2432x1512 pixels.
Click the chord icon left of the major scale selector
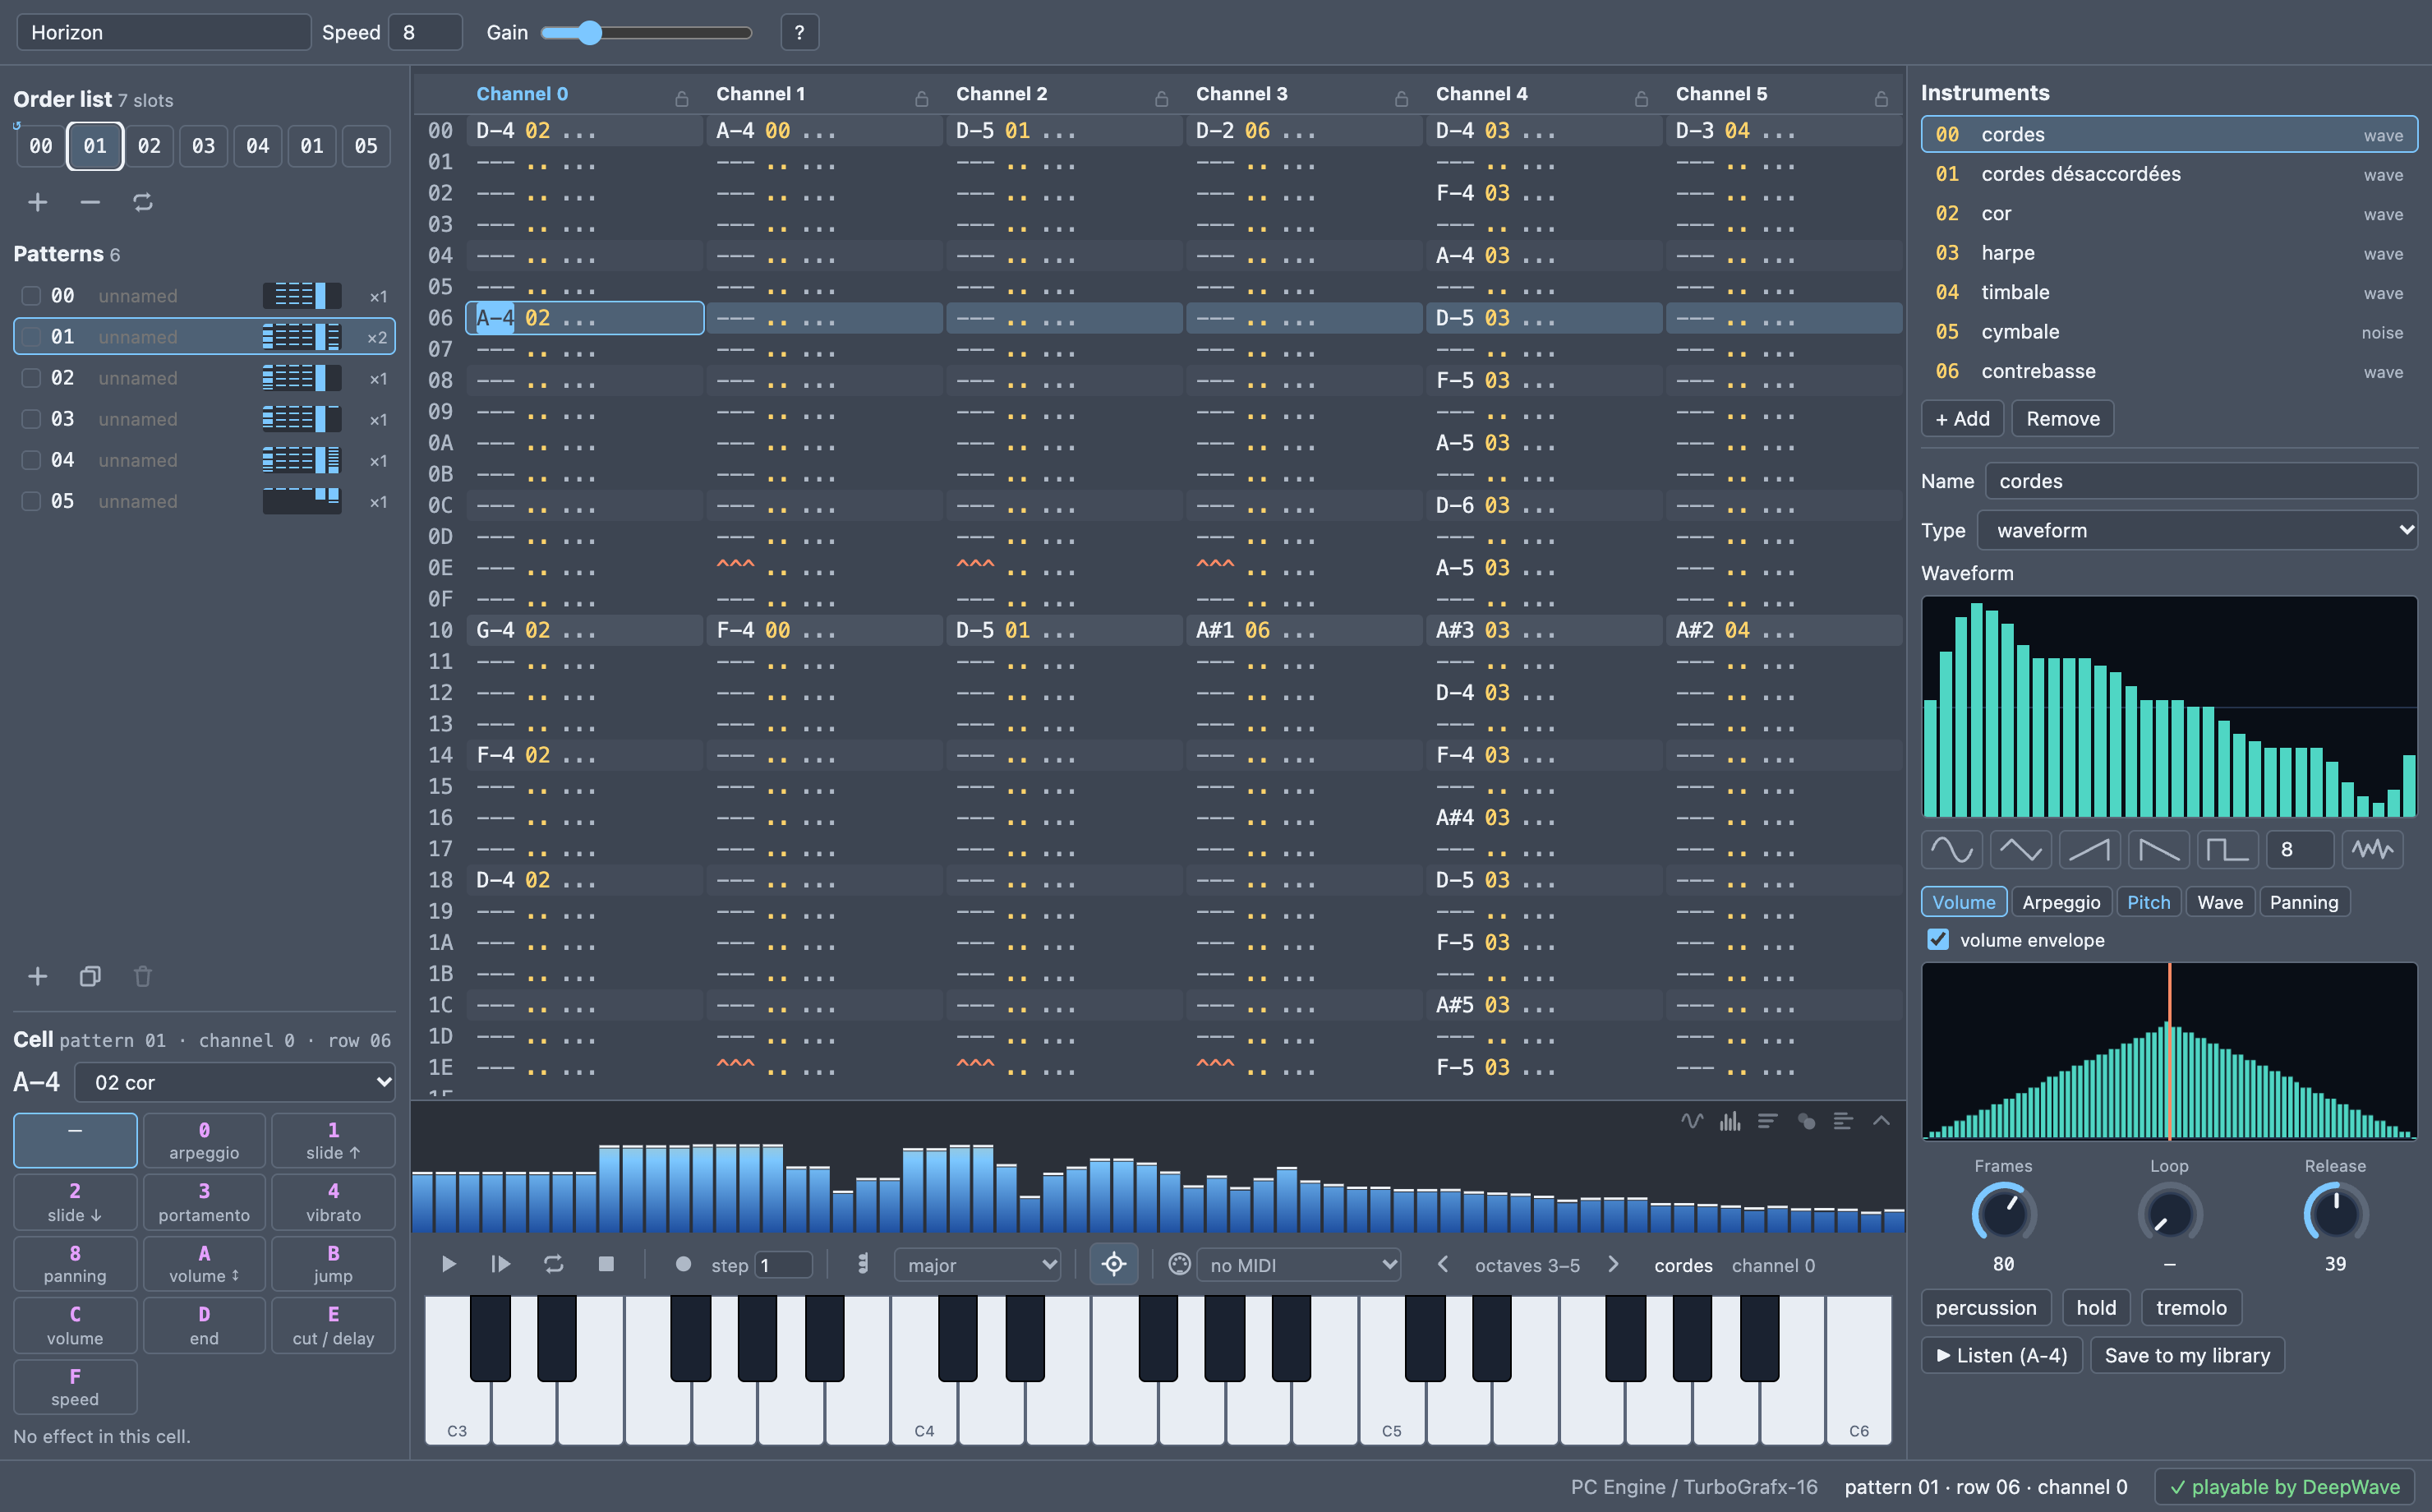pyautogui.click(x=863, y=1265)
